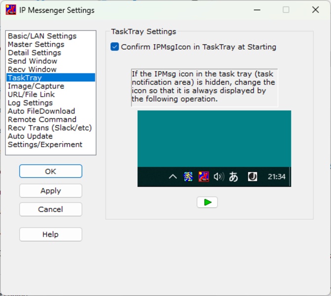Uncheck Confirm IPMsgIcon in TaskTray at Starting
Screen dimensions: 331x296
pos(115,47)
